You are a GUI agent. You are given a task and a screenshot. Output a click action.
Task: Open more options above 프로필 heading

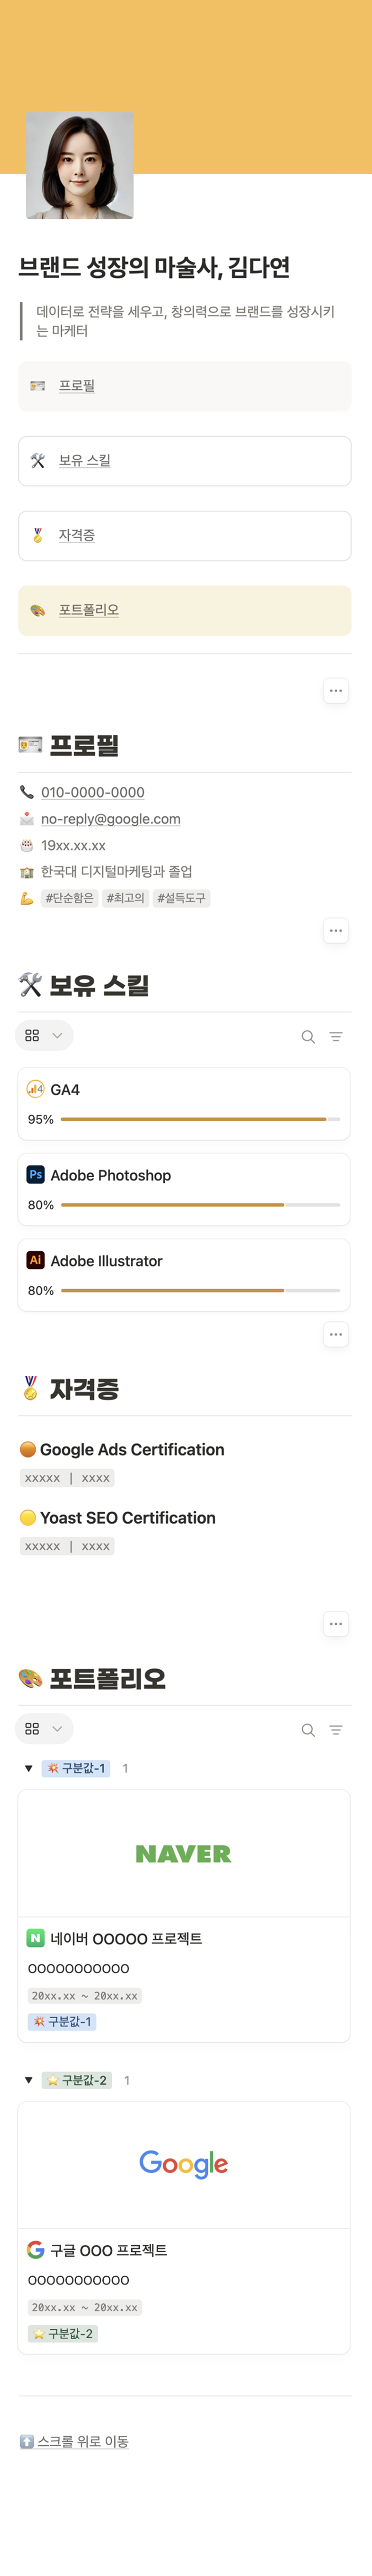[336, 691]
